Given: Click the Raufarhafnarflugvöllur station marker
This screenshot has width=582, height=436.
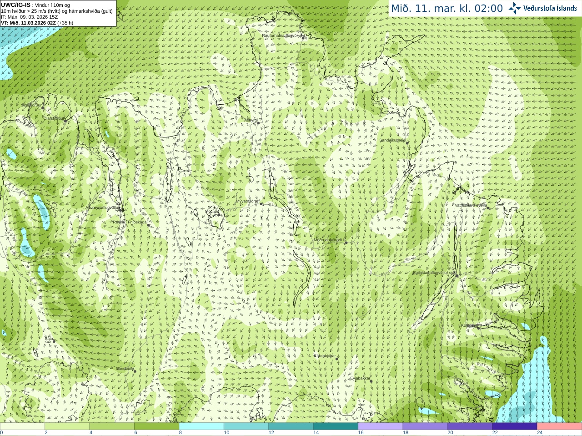Looking at the screenshot, I should pyautogui.click(x=303, y=38).
